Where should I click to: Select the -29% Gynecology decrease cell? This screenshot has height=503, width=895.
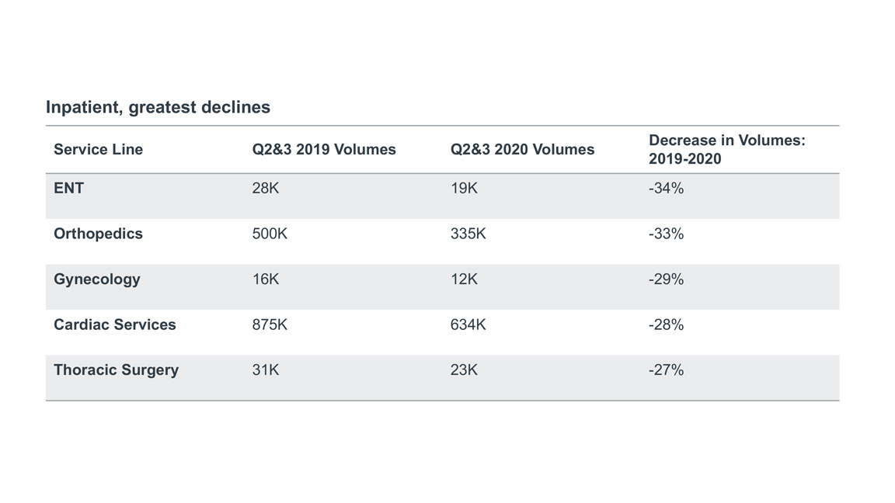pyautogui.click(x=666, y=279)
